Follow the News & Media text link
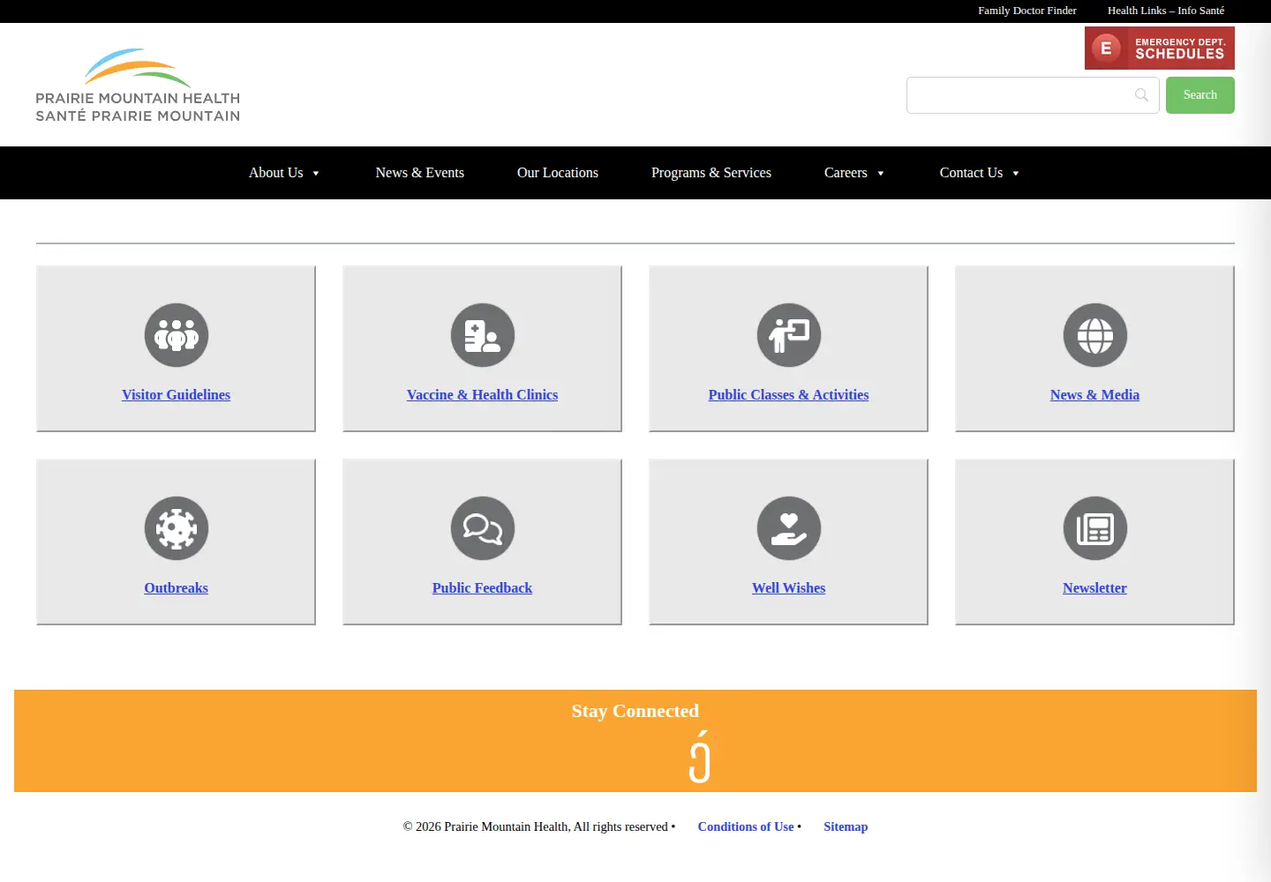The height and width of the screenshot is (882, 1271). [x=1095, y=395]
